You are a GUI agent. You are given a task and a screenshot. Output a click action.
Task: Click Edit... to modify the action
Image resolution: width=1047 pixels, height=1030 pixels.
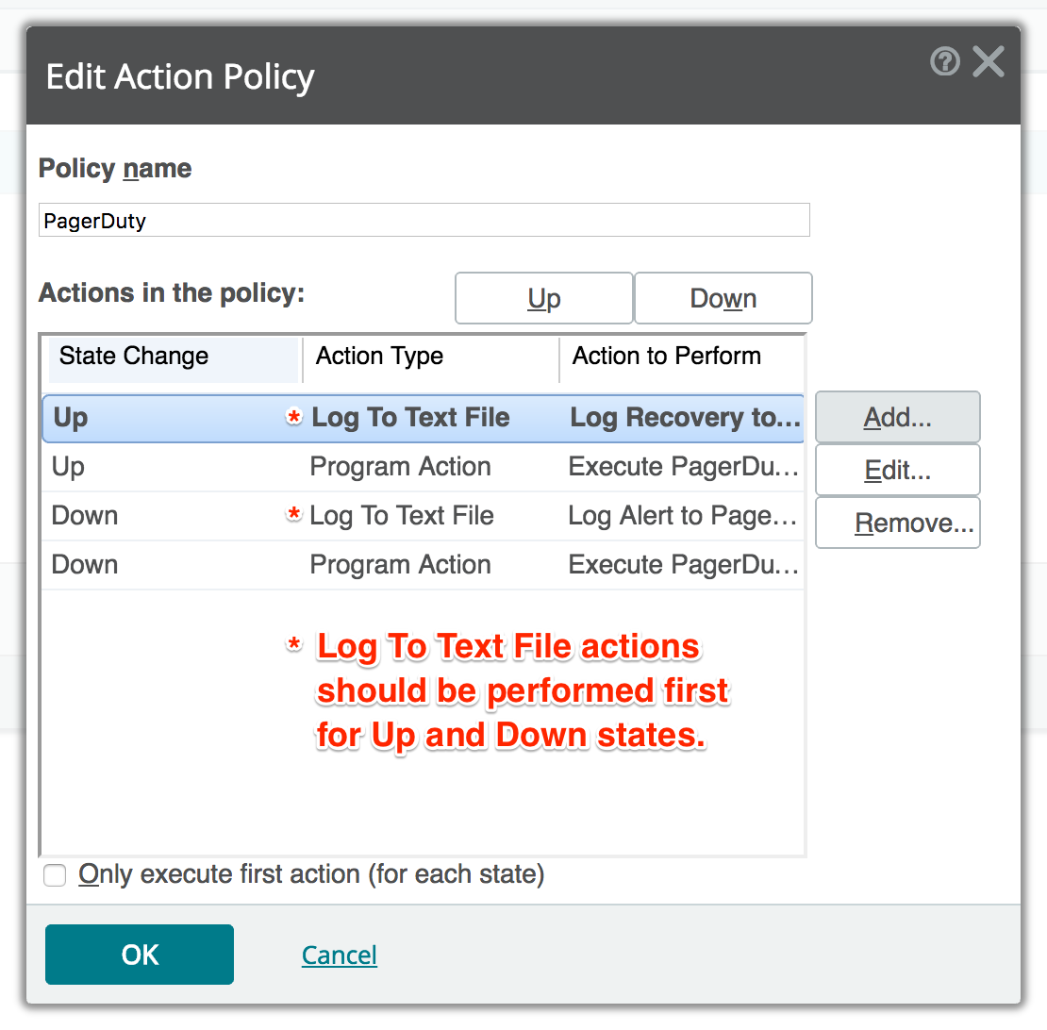click(x=897, y=471)
